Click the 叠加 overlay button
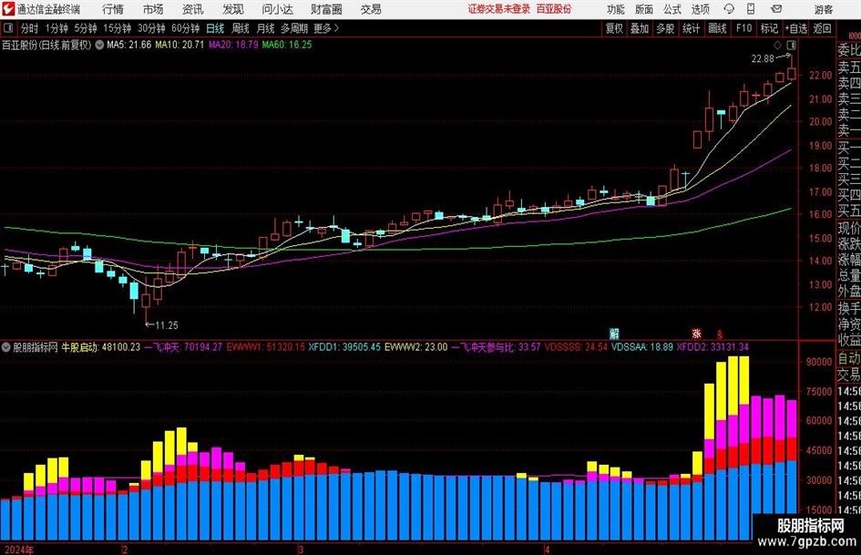This screenshot has height=555, width=861. click(x=640, y=28)
